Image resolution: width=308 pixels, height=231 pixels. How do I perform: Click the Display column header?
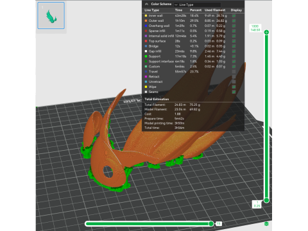coord(236,10)
